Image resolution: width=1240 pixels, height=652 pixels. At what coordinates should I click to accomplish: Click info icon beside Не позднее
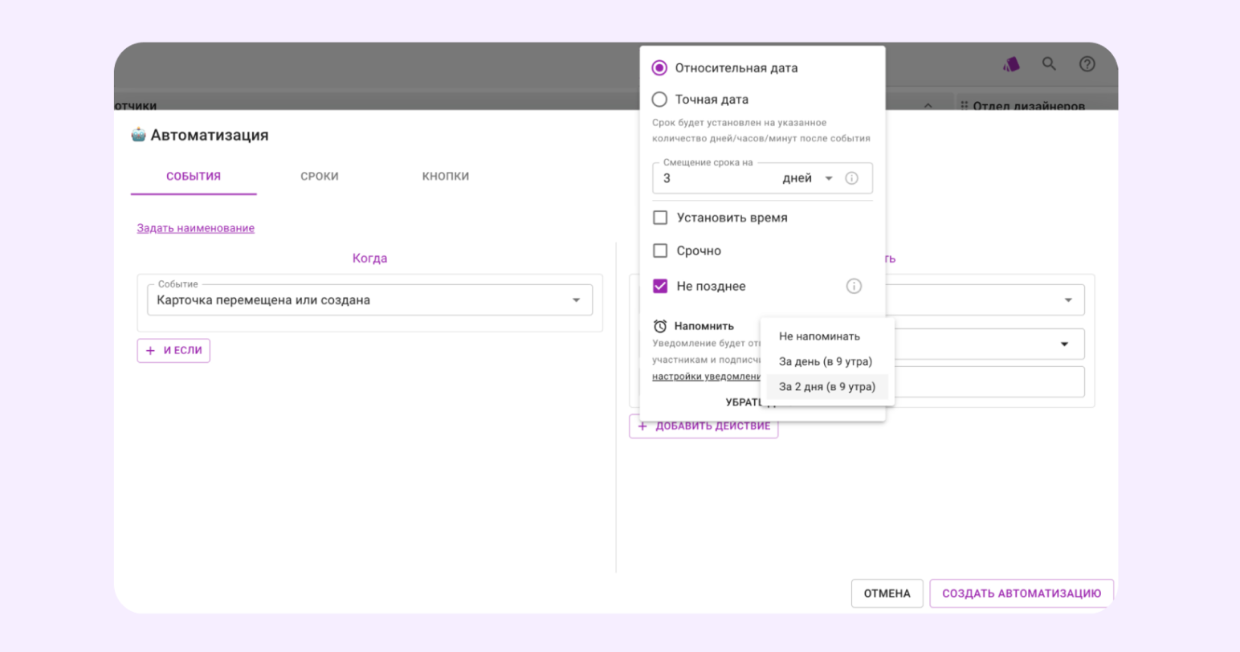point(854,286)
